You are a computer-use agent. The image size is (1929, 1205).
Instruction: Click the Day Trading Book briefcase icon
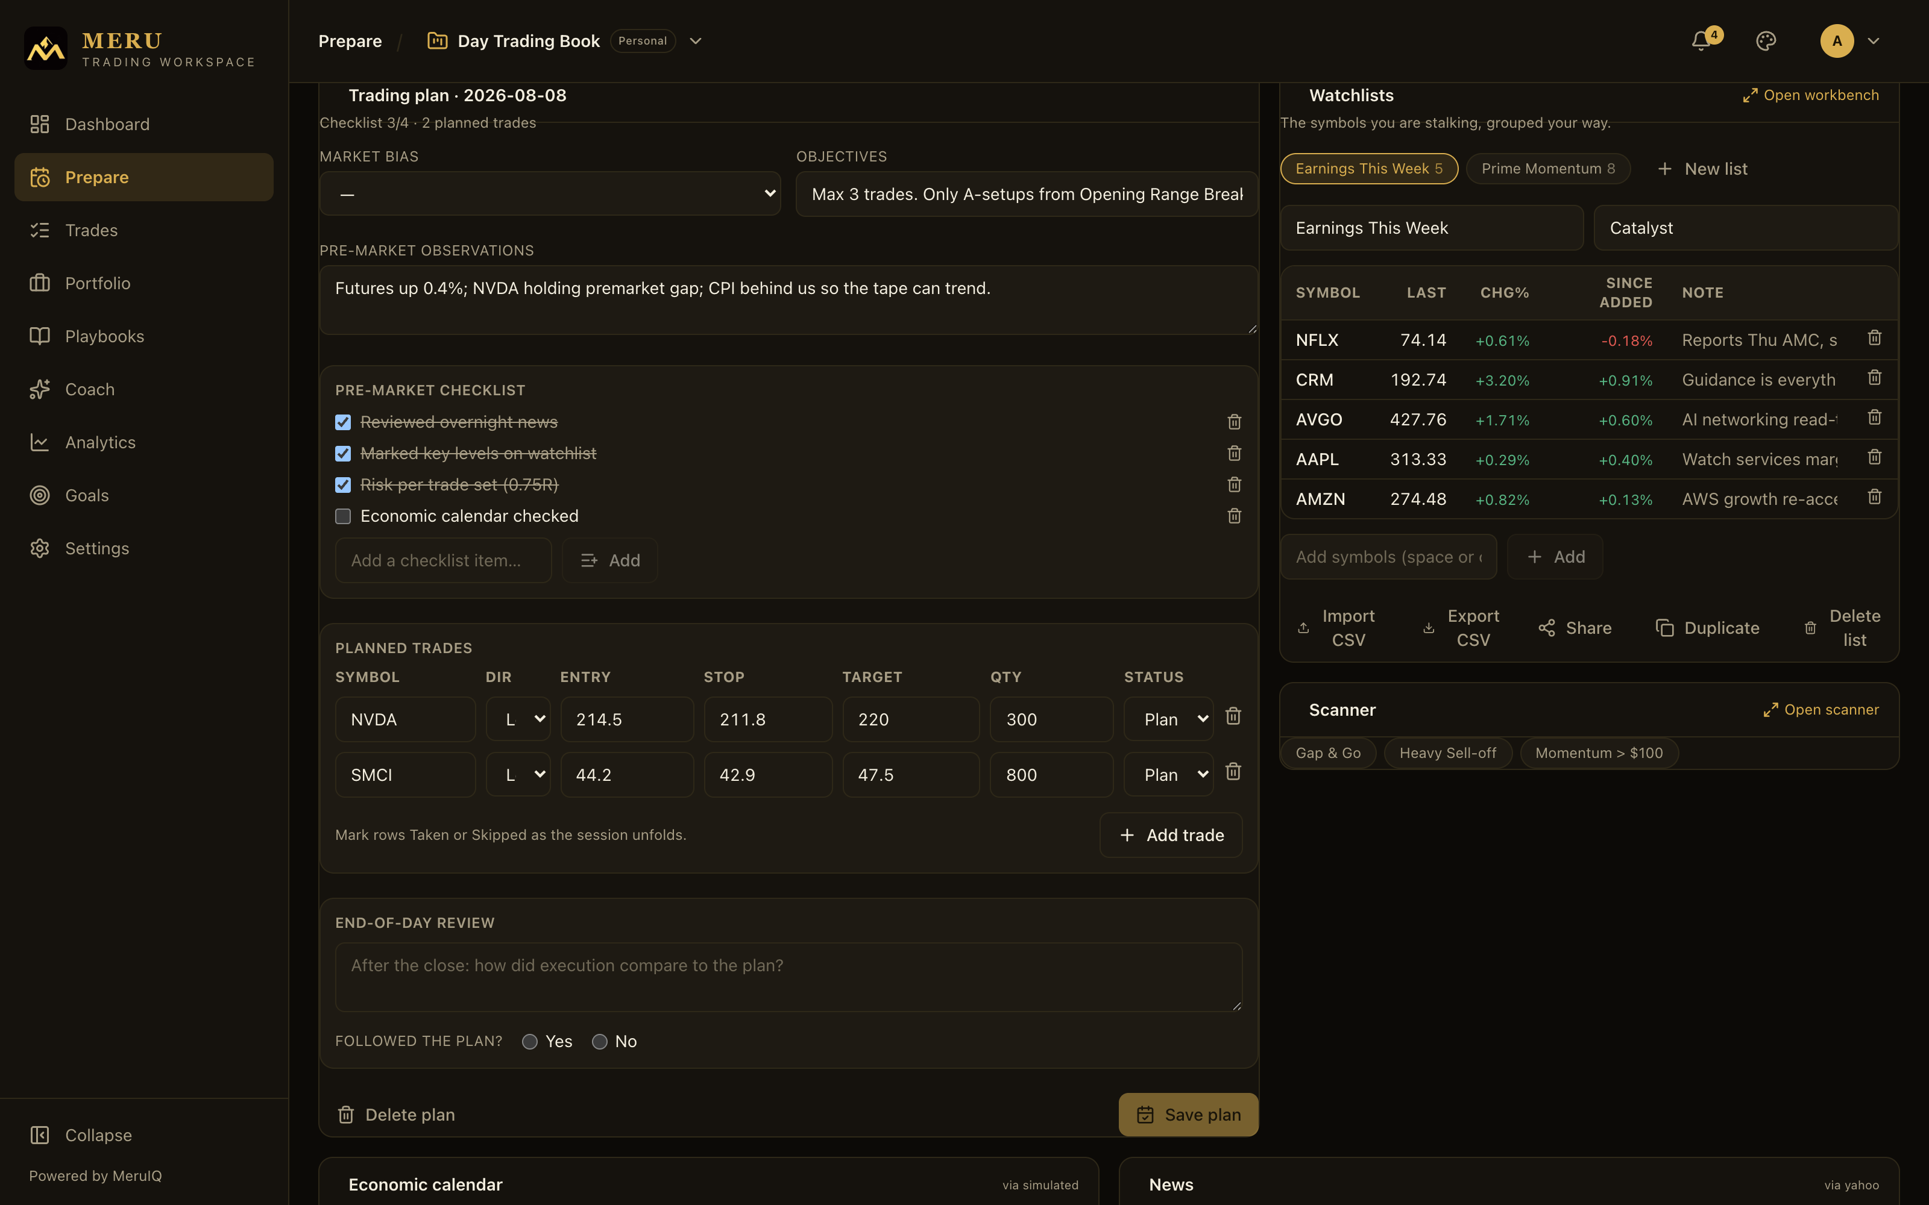coord(437,40)
